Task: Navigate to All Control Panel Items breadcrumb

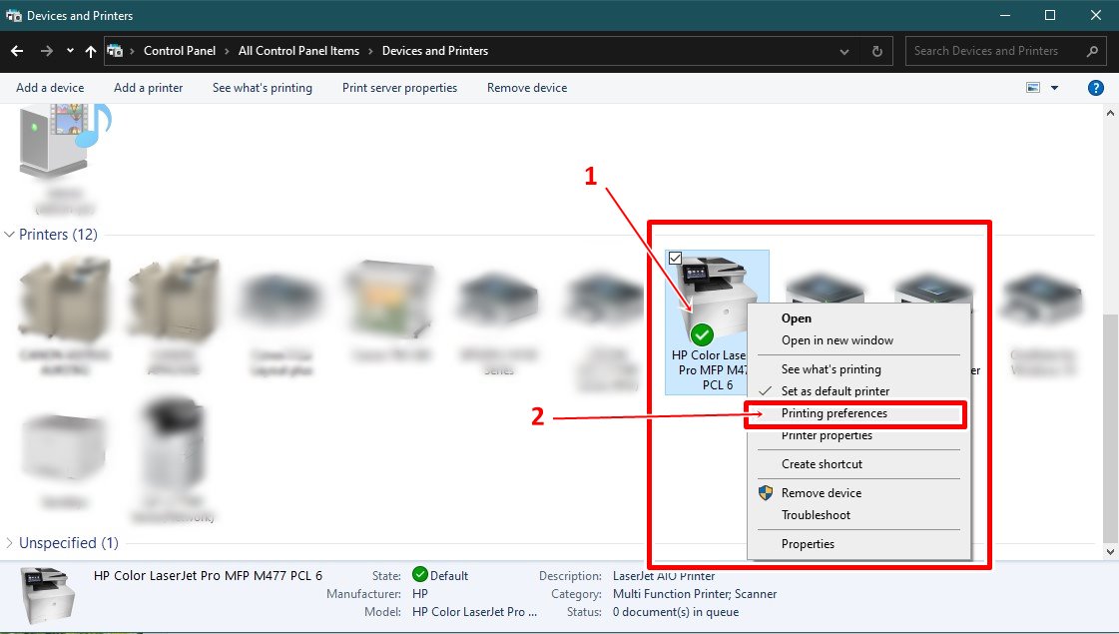Action: tap(299, 51)
